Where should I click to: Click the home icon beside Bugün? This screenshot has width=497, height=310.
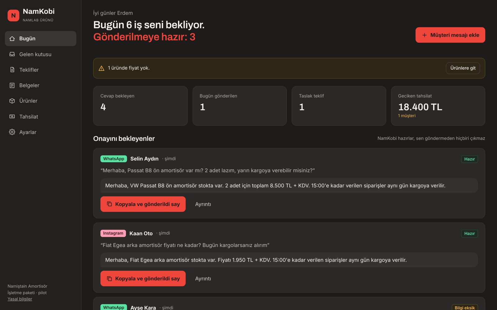click(12, 38)
